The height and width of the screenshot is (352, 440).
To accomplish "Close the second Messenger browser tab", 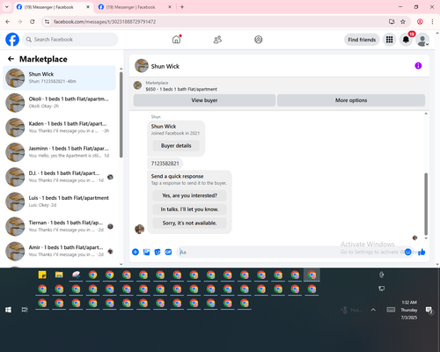I will (170, 7).
